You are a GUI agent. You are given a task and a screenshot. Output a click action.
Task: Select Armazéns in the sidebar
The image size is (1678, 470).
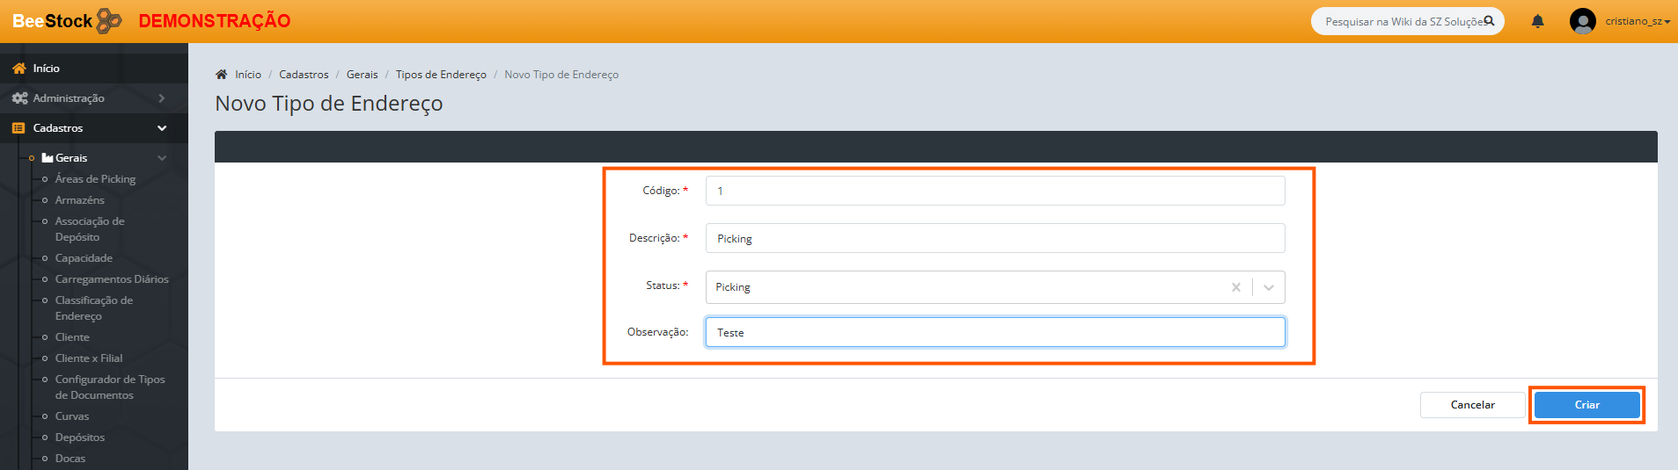pos(79,200)
